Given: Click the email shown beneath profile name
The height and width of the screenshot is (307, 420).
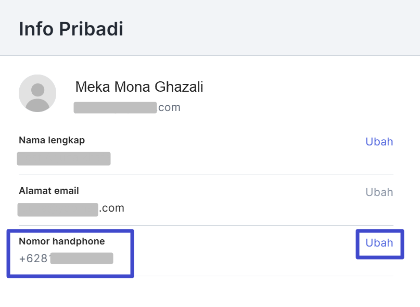Looking at the screenshot, I should coord(127,107).
